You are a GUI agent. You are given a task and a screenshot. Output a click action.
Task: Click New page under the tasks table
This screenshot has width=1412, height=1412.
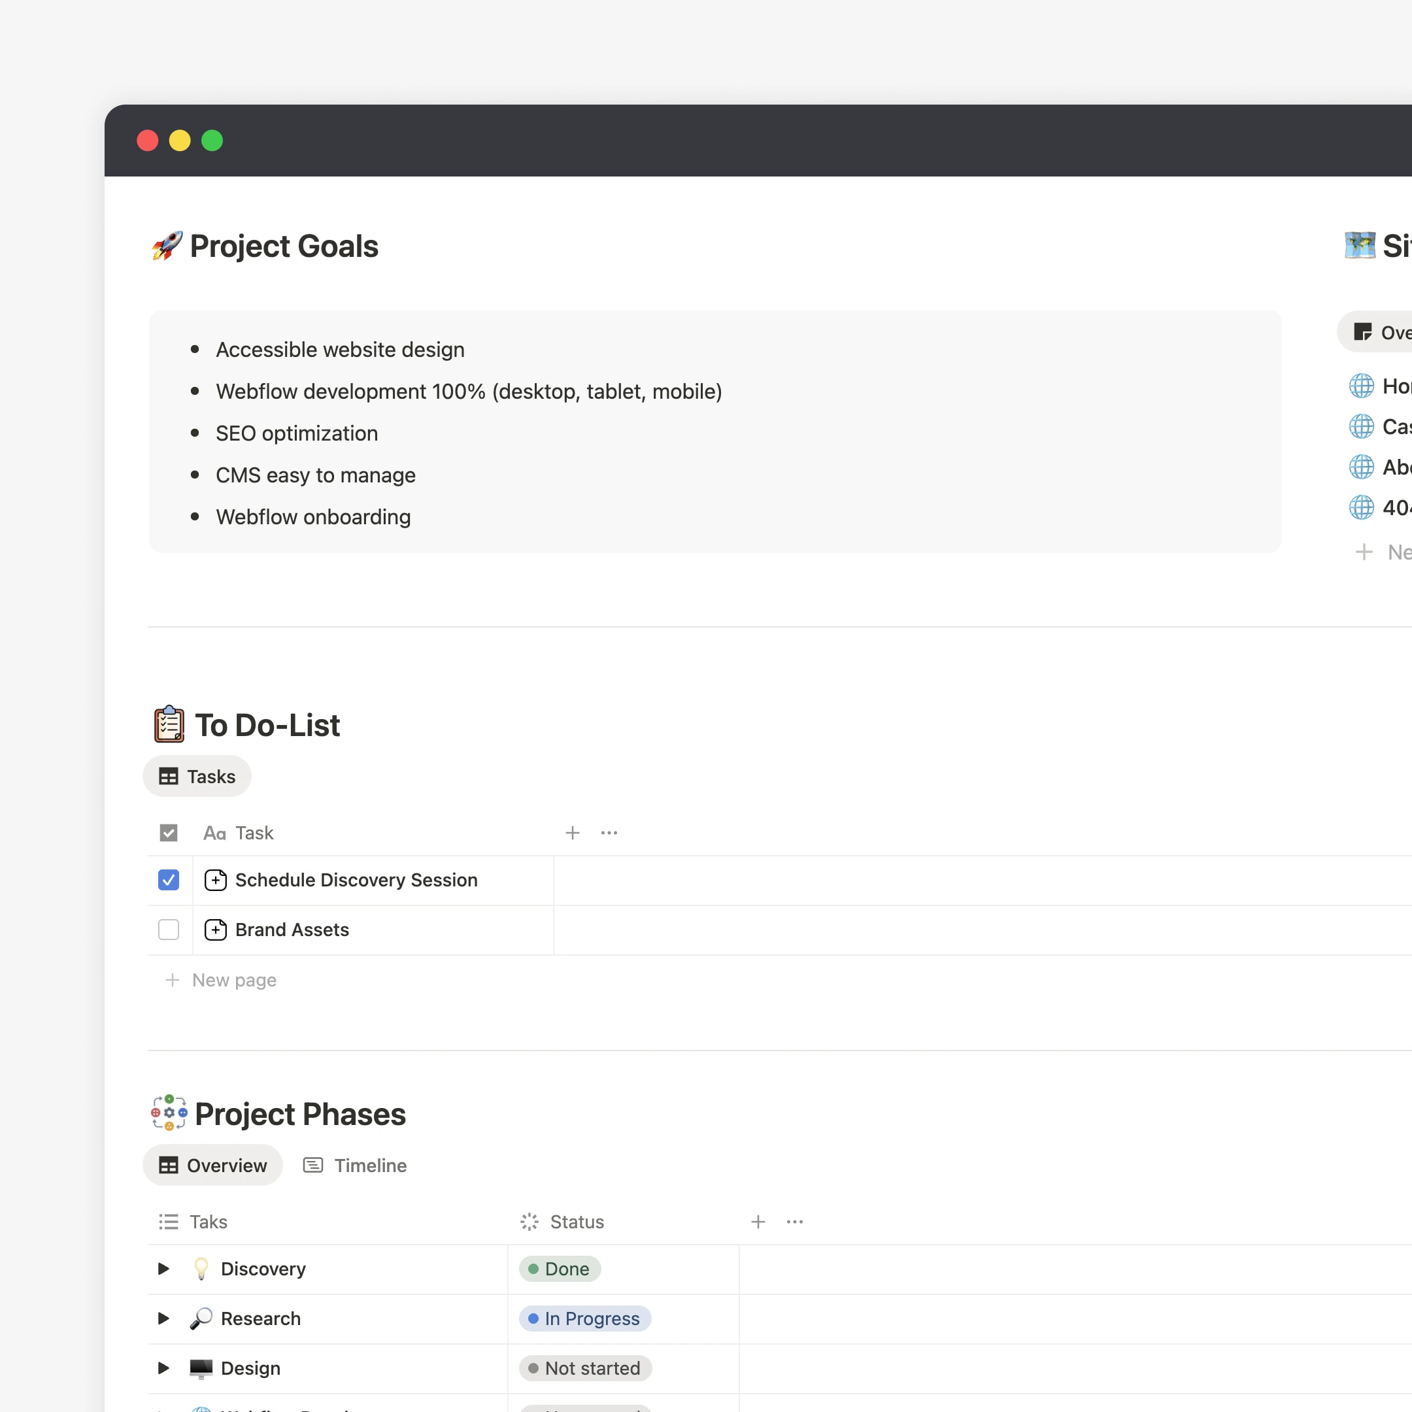point(233,980)
